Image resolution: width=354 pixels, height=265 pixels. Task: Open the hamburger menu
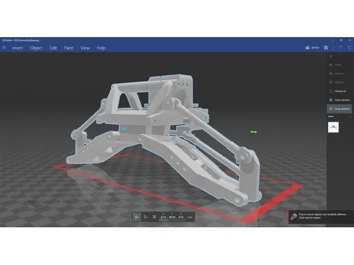[4, 48]
